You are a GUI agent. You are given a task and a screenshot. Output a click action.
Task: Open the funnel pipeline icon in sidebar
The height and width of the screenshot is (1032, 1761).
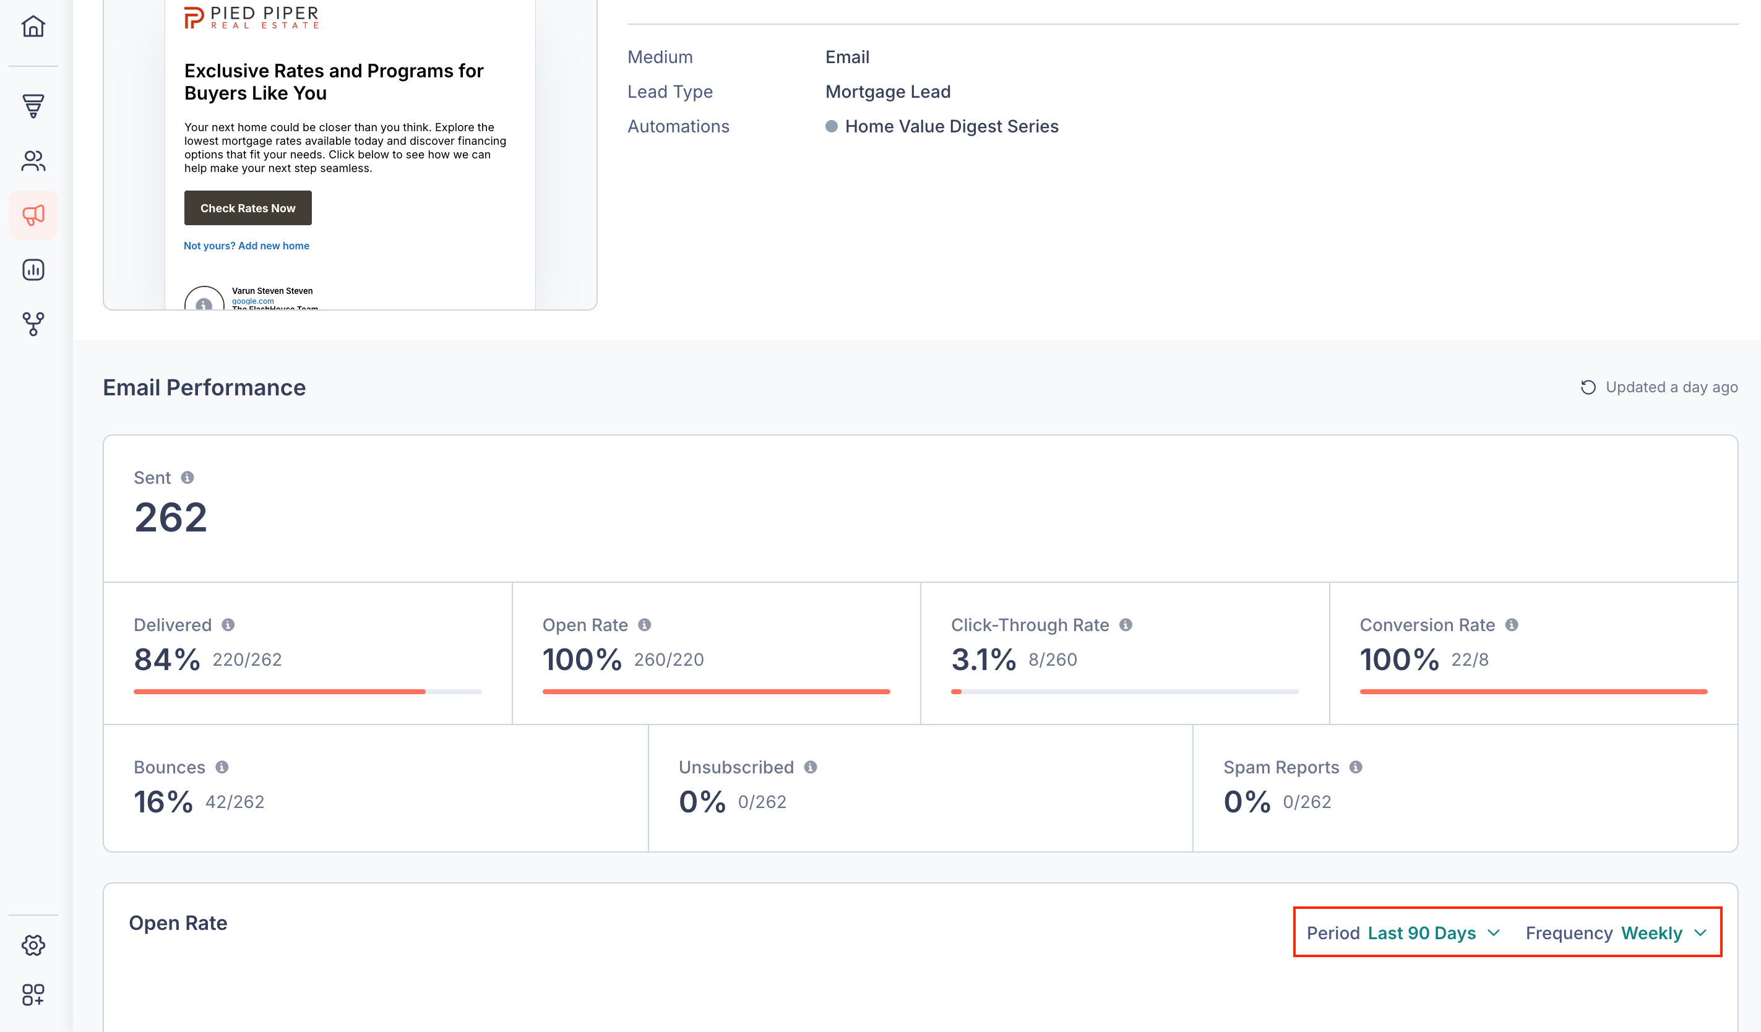click(x=33, y=106)
